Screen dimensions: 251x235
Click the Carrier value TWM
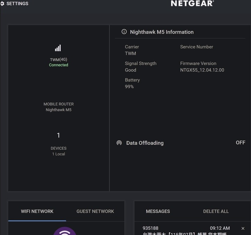pyautogui.click(x=130, y=53)
